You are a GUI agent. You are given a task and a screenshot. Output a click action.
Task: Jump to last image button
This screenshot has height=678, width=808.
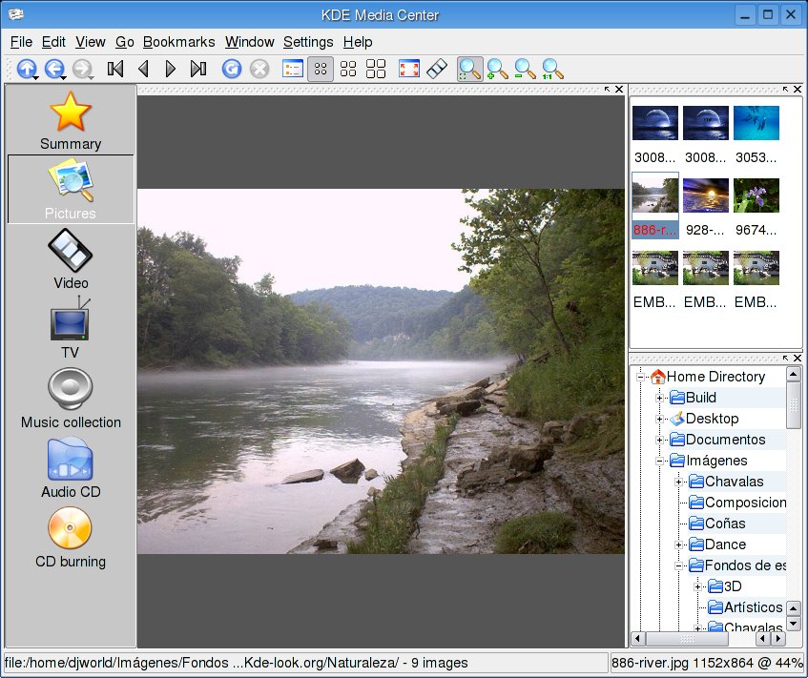[198, 69]
